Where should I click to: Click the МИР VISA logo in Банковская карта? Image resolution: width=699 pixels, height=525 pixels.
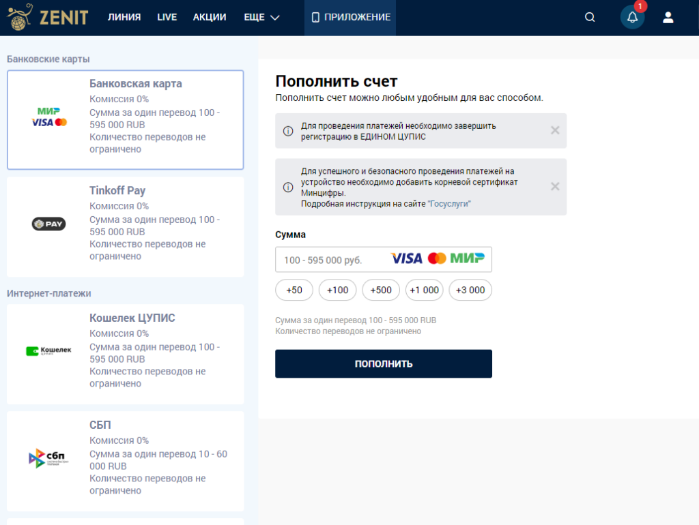49,117
